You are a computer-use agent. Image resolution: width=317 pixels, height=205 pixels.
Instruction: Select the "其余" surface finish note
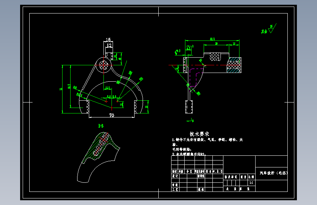coord(264,31)
